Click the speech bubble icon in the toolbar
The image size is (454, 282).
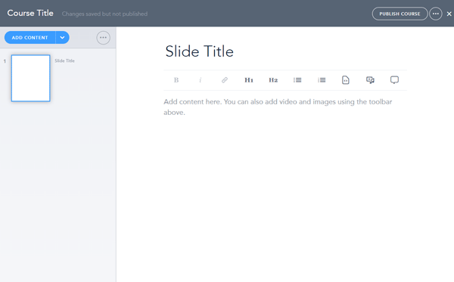(x=394, y=80)
